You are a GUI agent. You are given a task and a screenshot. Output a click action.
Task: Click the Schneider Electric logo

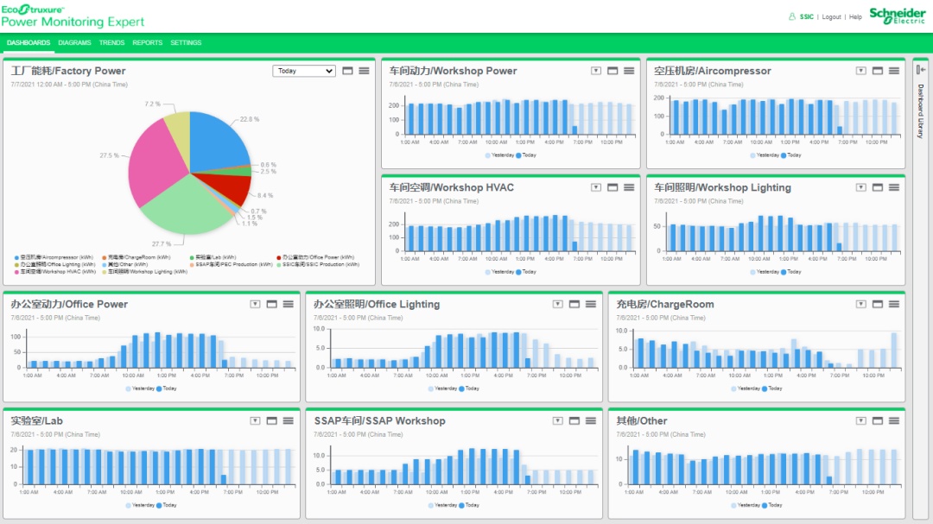898,16
